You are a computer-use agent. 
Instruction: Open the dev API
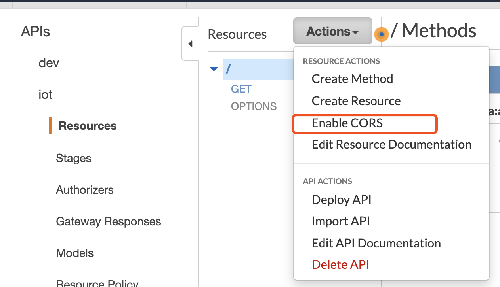[x=49, y=63]
